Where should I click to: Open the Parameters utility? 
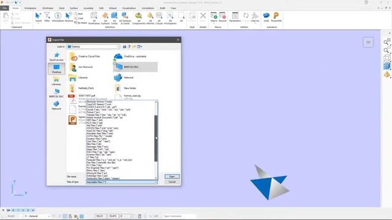[235, 17]
